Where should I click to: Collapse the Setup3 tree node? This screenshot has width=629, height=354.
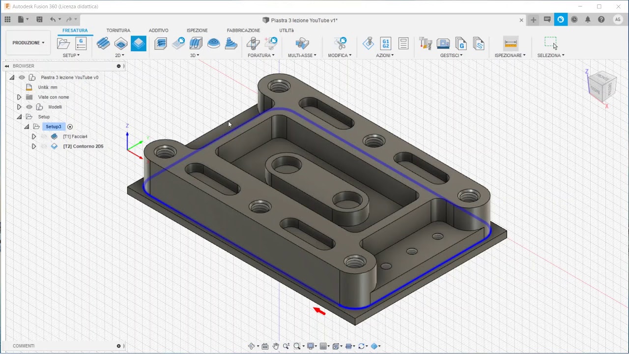(x=27, y=126)
